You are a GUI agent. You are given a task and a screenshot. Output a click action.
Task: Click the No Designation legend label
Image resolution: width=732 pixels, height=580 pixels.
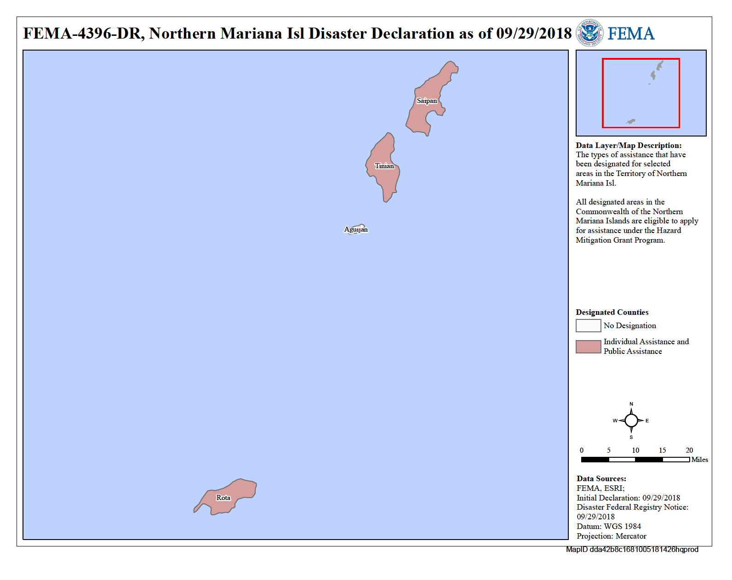tap(630, 325)
